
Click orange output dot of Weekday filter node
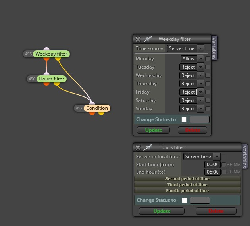tap(46, 59)
